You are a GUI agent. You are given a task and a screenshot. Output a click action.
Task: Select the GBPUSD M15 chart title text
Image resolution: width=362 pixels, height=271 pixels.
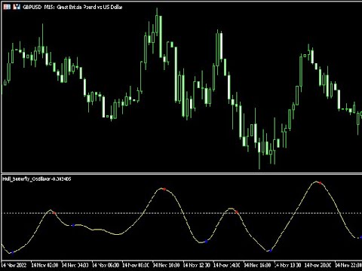72,7
